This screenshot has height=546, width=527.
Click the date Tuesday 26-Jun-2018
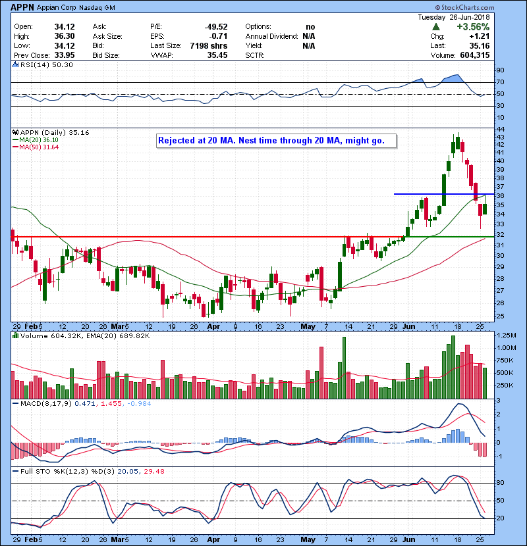pyautogui.click(x=453, y=17)
